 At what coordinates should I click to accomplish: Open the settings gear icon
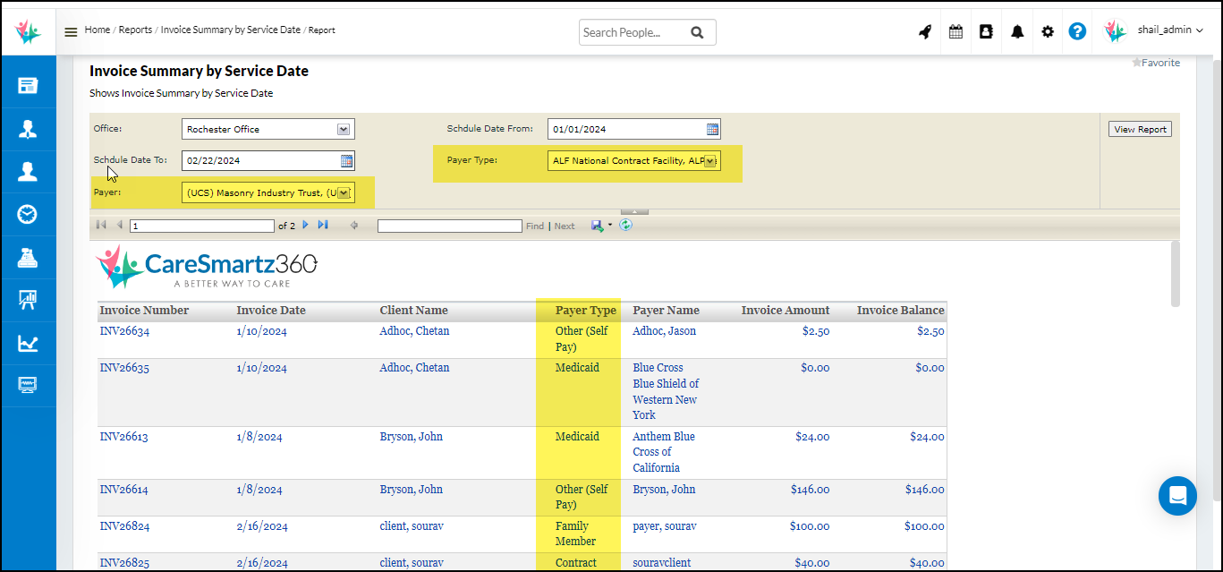tap(1048, 31)
